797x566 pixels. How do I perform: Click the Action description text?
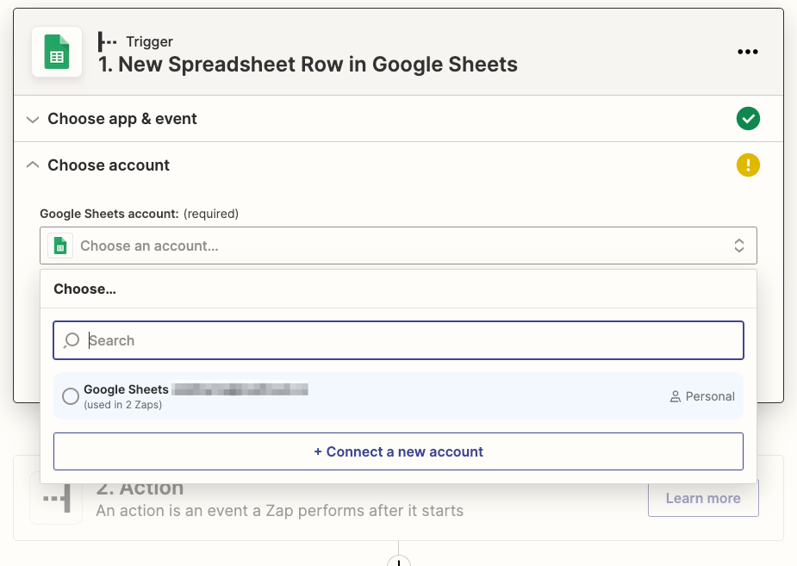click(x=279, y=511)
